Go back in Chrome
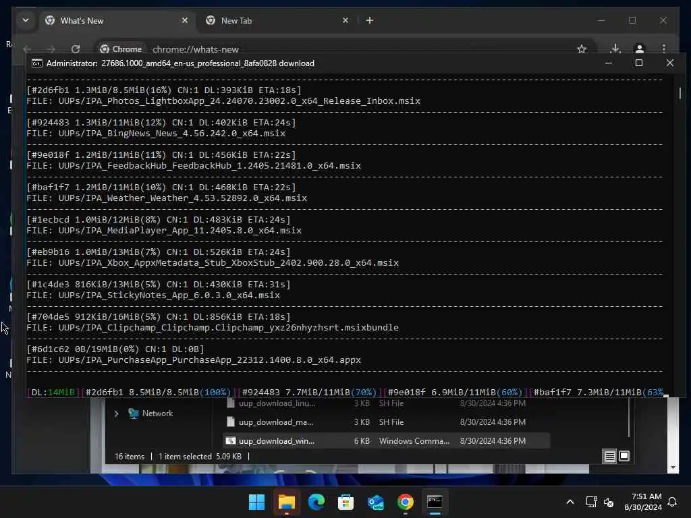Image resolution: width=691 pixels, height=518 pixels. coord(27,49)
